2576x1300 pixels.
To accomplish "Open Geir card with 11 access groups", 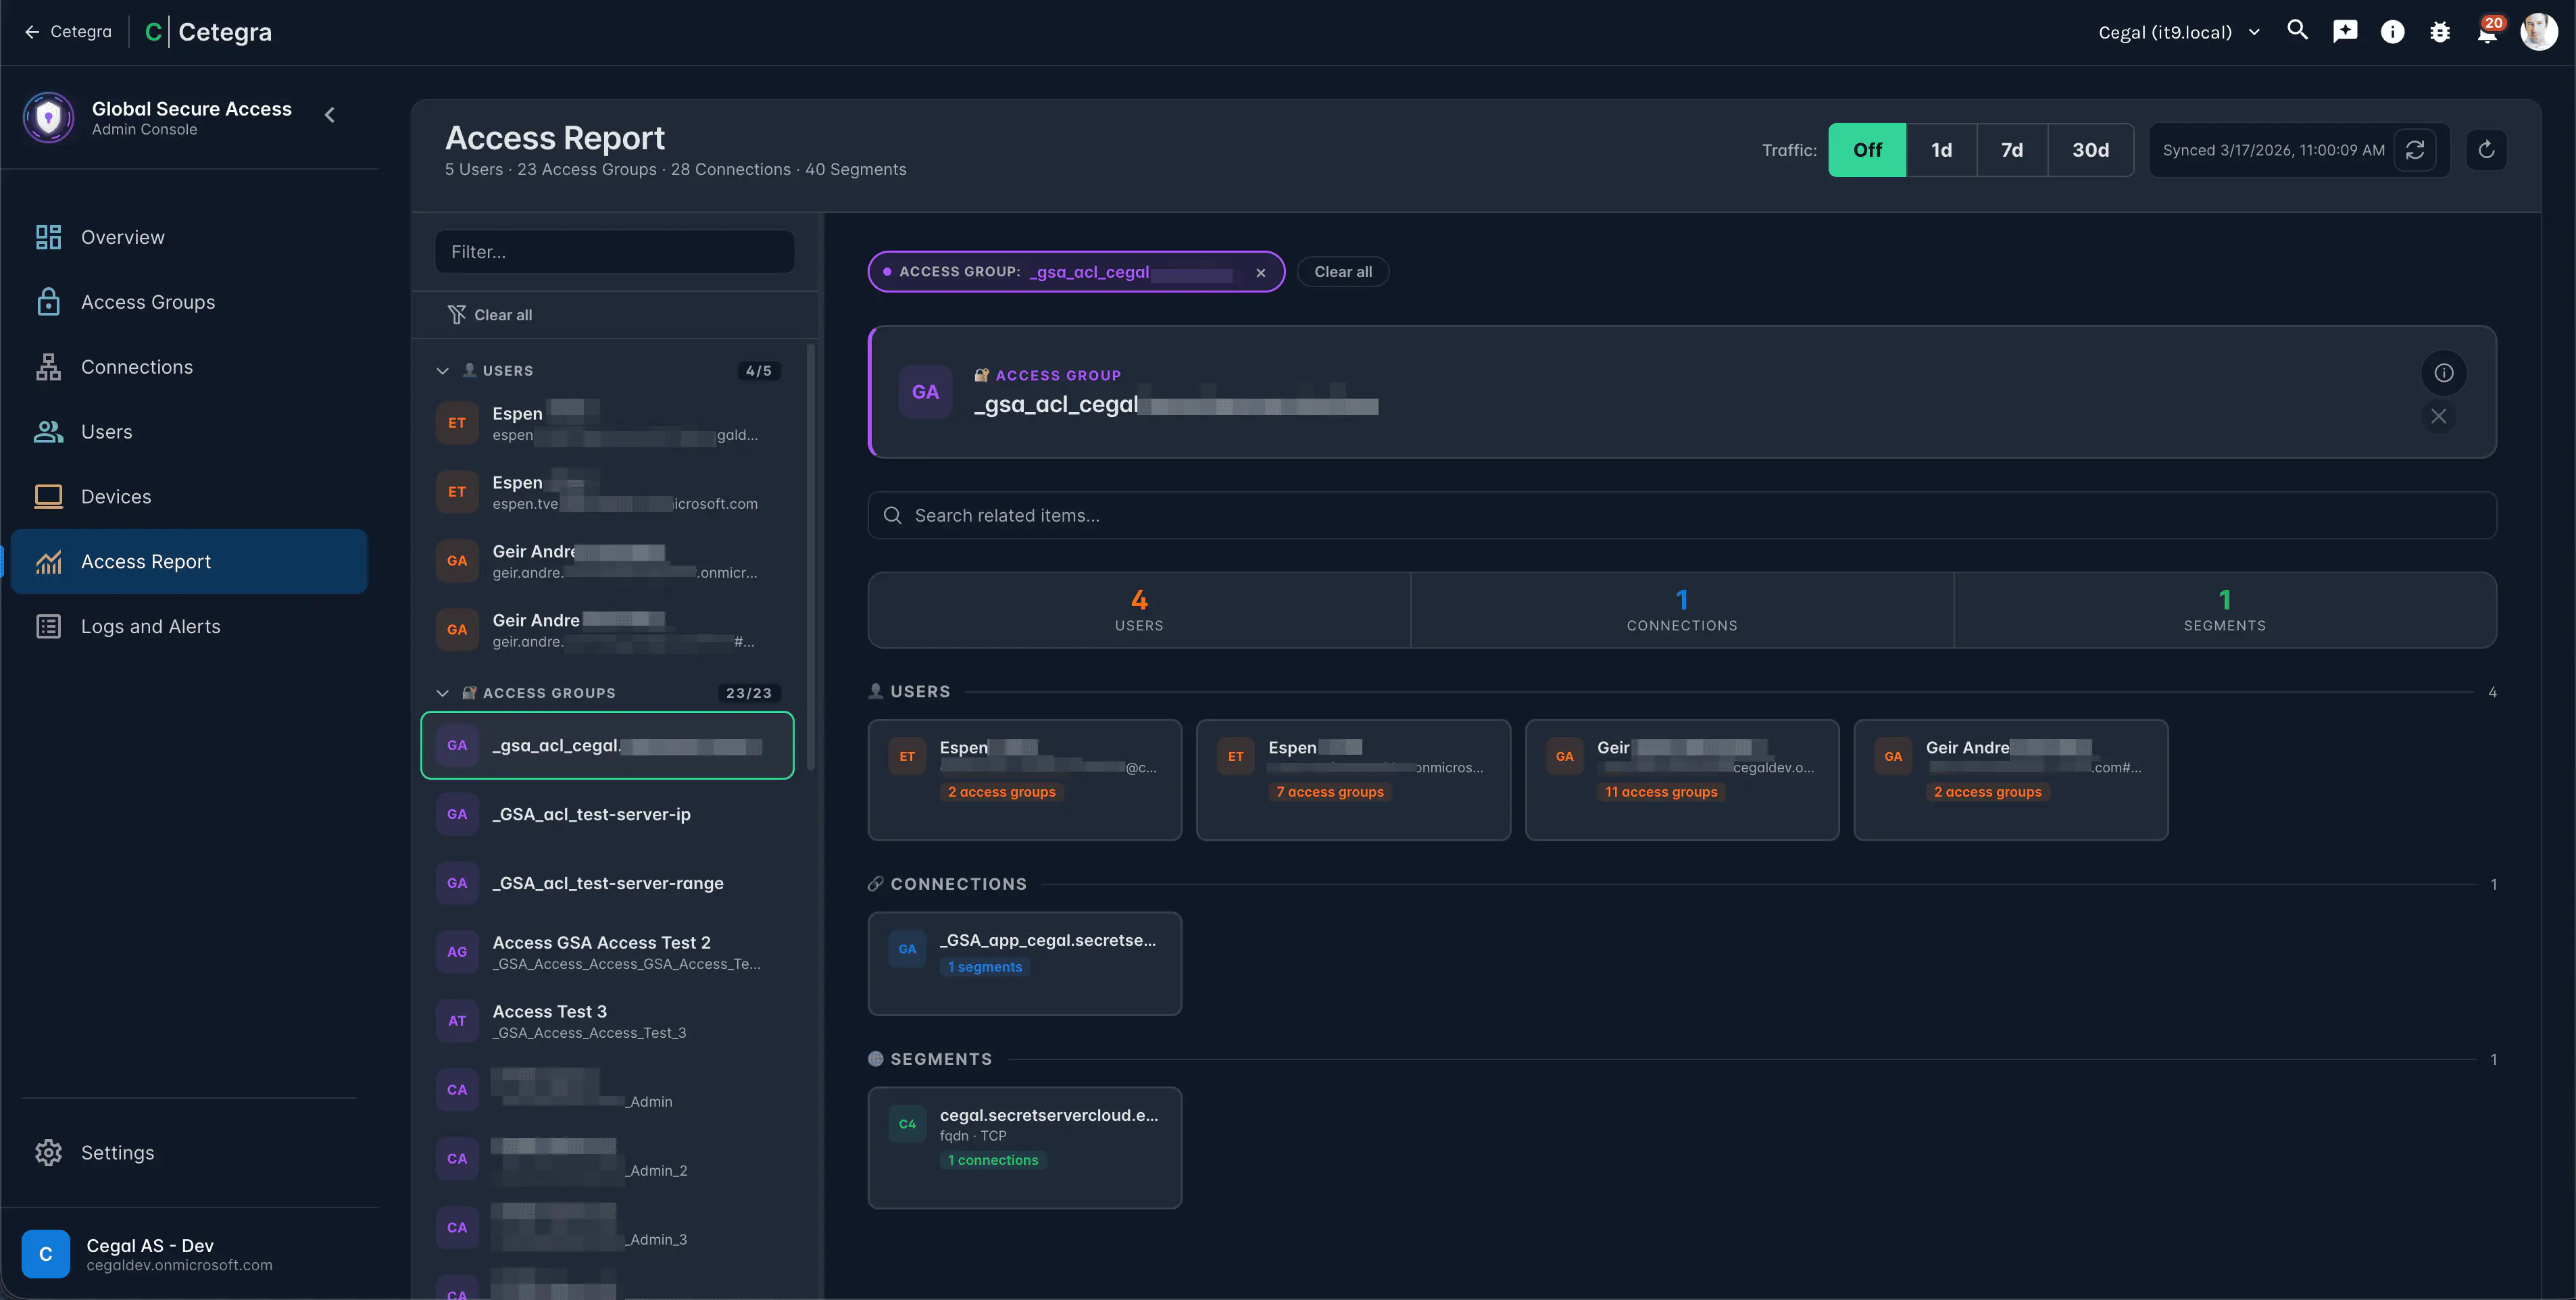I will (x=1682, y=780).
